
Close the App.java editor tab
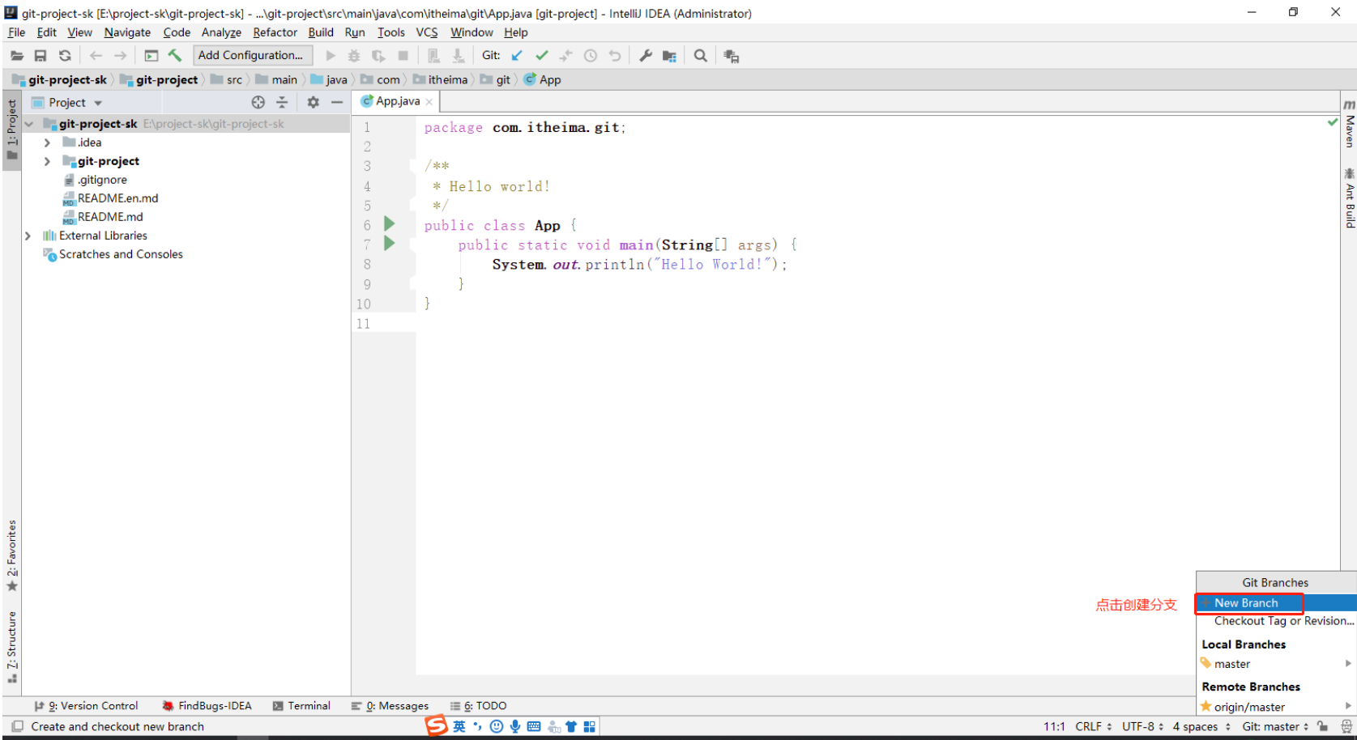(429, 102)
